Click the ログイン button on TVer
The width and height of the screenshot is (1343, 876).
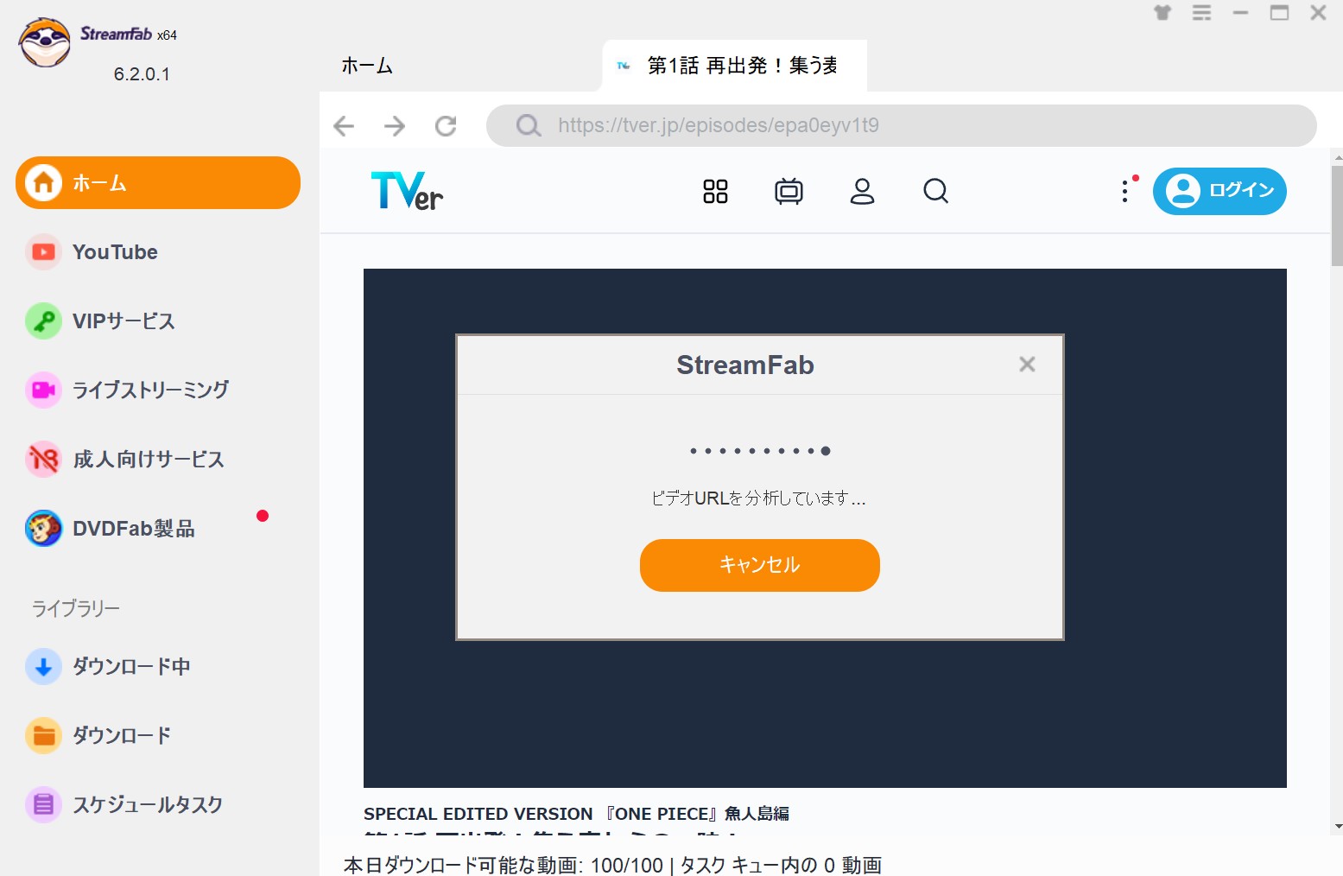[x=1219, y=191]
